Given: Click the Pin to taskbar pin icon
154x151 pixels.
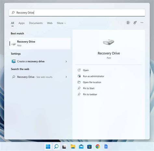Looking at the screenshot, I should click(x=79, y=94).
